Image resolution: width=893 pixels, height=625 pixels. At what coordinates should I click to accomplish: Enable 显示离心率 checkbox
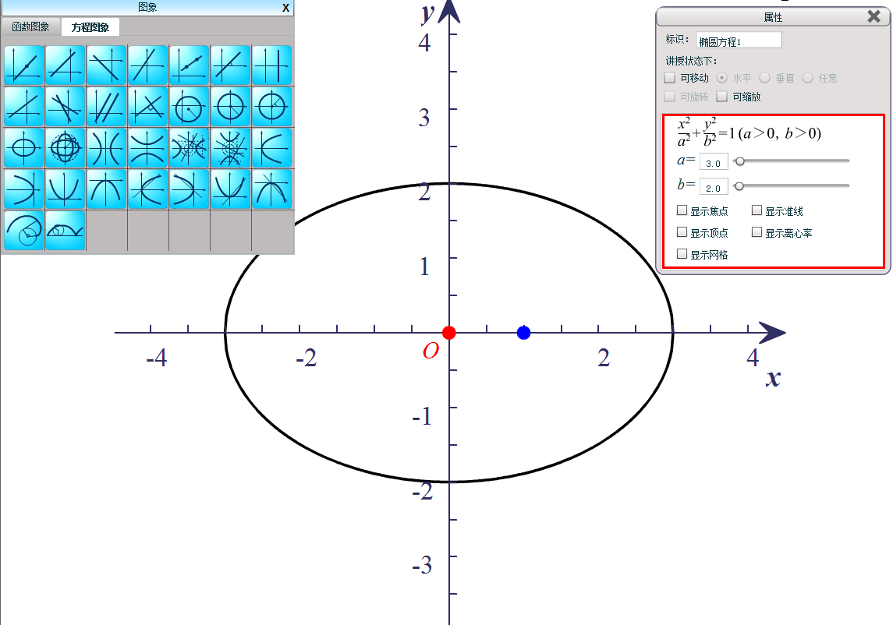pos(757,232)
